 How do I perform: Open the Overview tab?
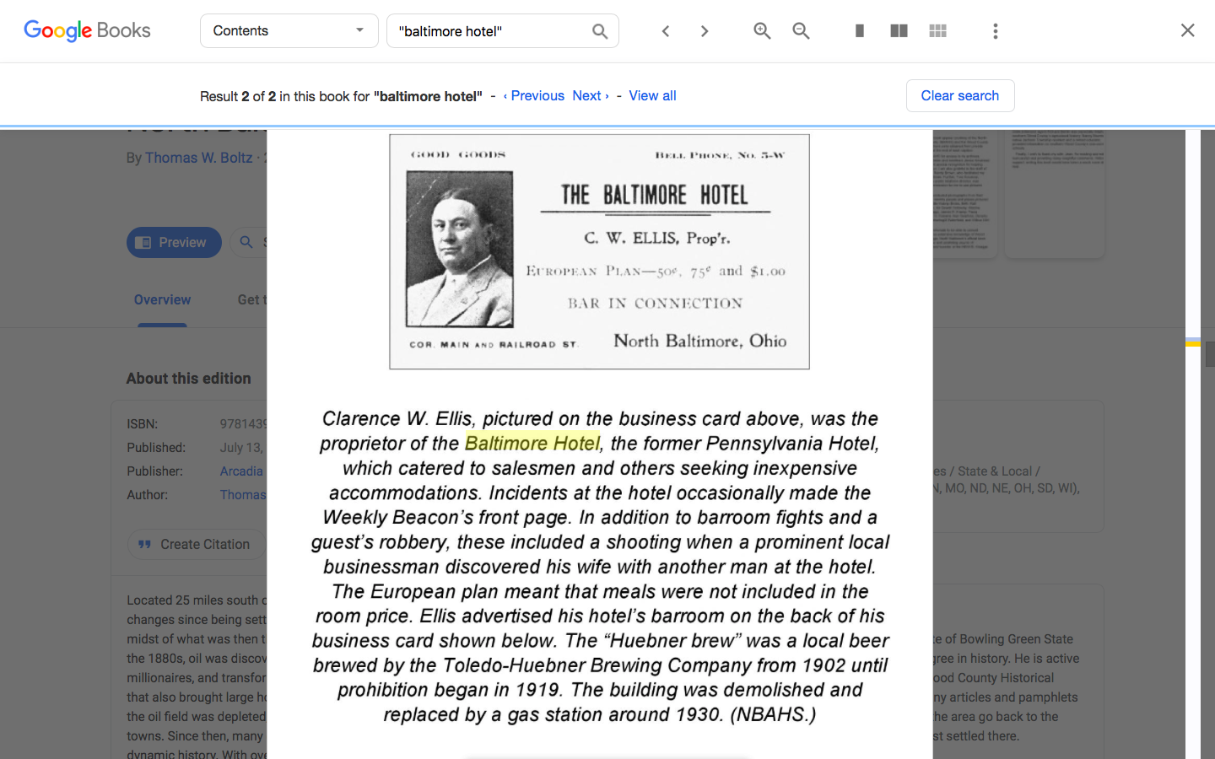[x=162, y=299]
